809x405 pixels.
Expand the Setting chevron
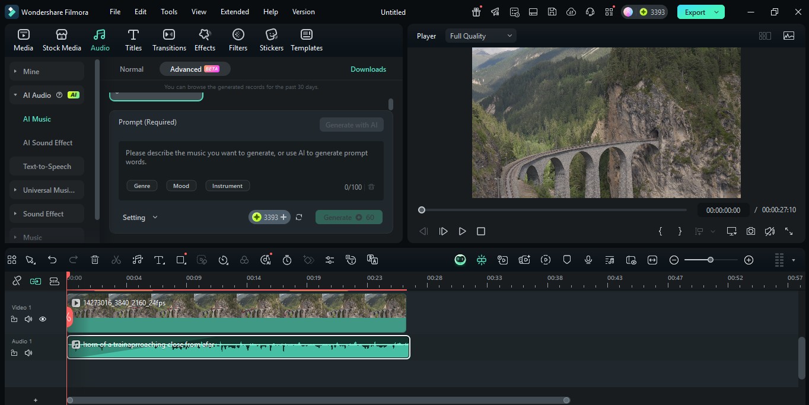(155, 217)
